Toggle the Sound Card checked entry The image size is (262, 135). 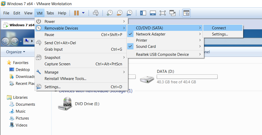point(146,47)
